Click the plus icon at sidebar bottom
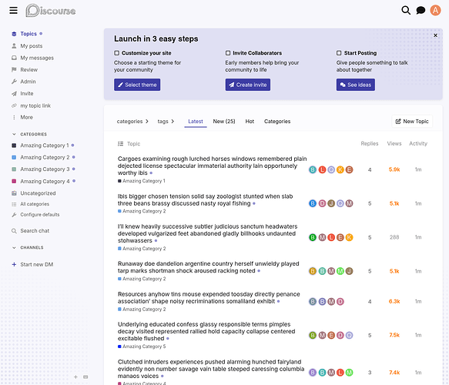Screen dimensions: 449x385 coord(75,377)
